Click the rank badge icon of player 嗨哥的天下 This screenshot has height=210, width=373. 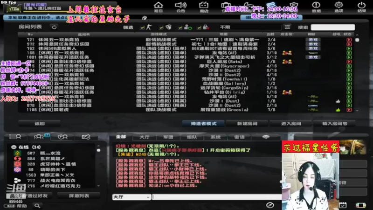(17, 169)
